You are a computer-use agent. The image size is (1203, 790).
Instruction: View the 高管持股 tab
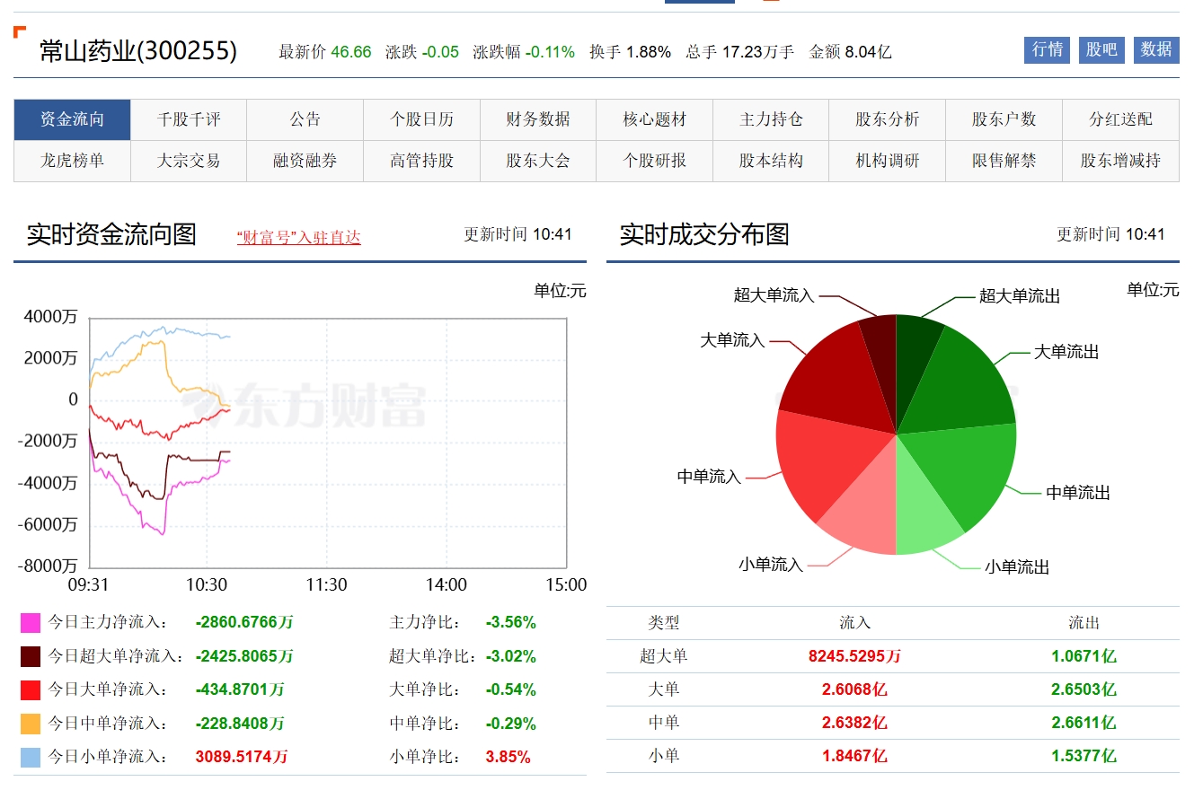(422, 161)
